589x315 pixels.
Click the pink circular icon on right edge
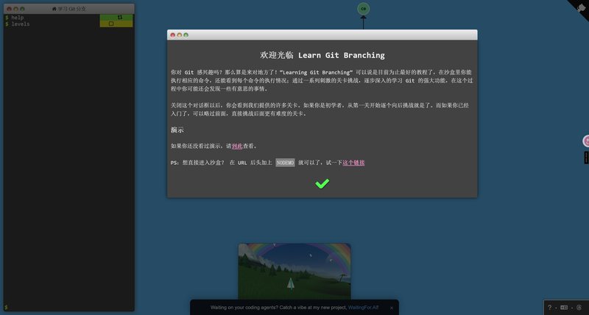(585, 141)
